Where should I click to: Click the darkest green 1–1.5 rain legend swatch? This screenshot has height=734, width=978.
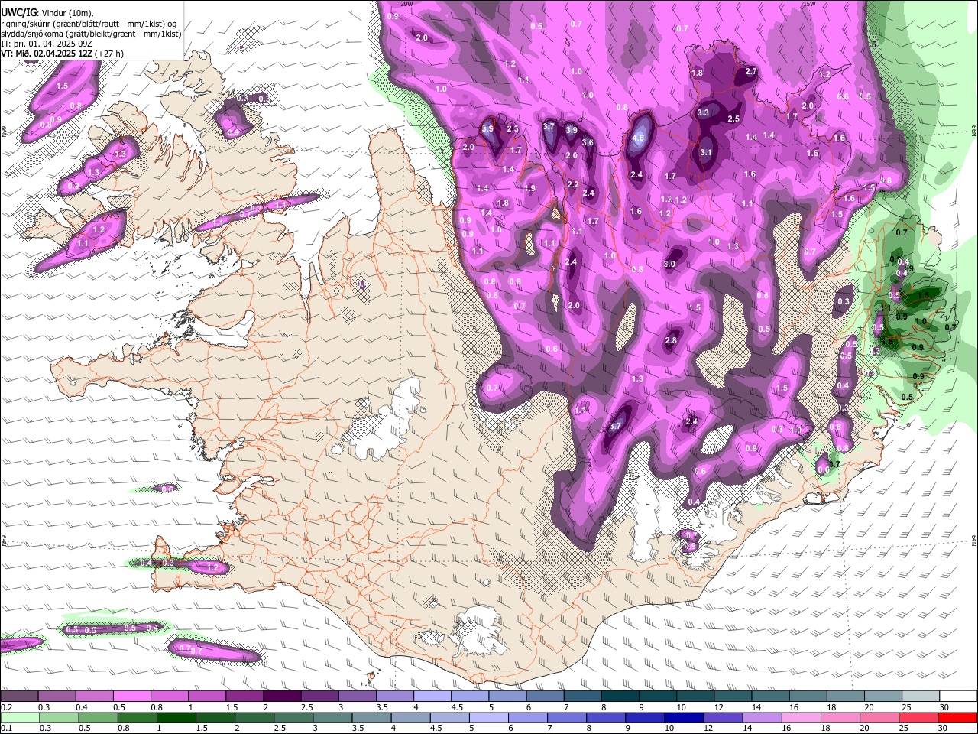(x=176, y=718)
